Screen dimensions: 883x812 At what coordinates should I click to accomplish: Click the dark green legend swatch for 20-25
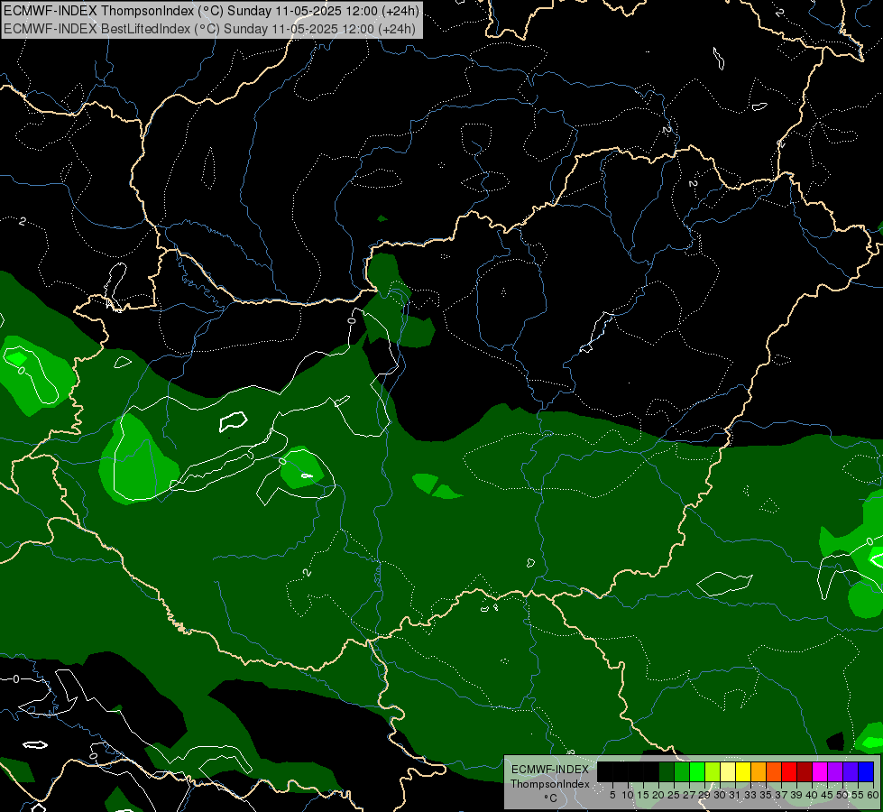tap(667, 771)
